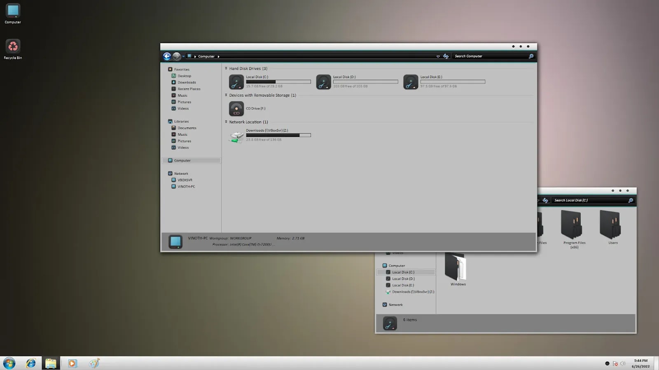The width and height of the screenshot is (659, 370).
Task: Click the disk icon in the Local Disk window details pane
Action: pyautogui.click(x=390, y=324)
